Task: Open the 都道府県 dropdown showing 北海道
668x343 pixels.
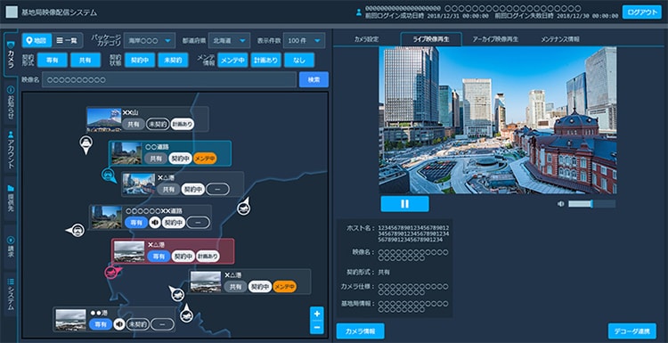Action: coord(229,41)
